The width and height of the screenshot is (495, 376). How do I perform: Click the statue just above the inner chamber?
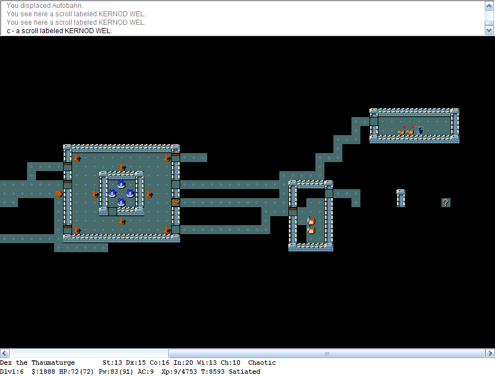pyautogui.click(x=122, y=167)
